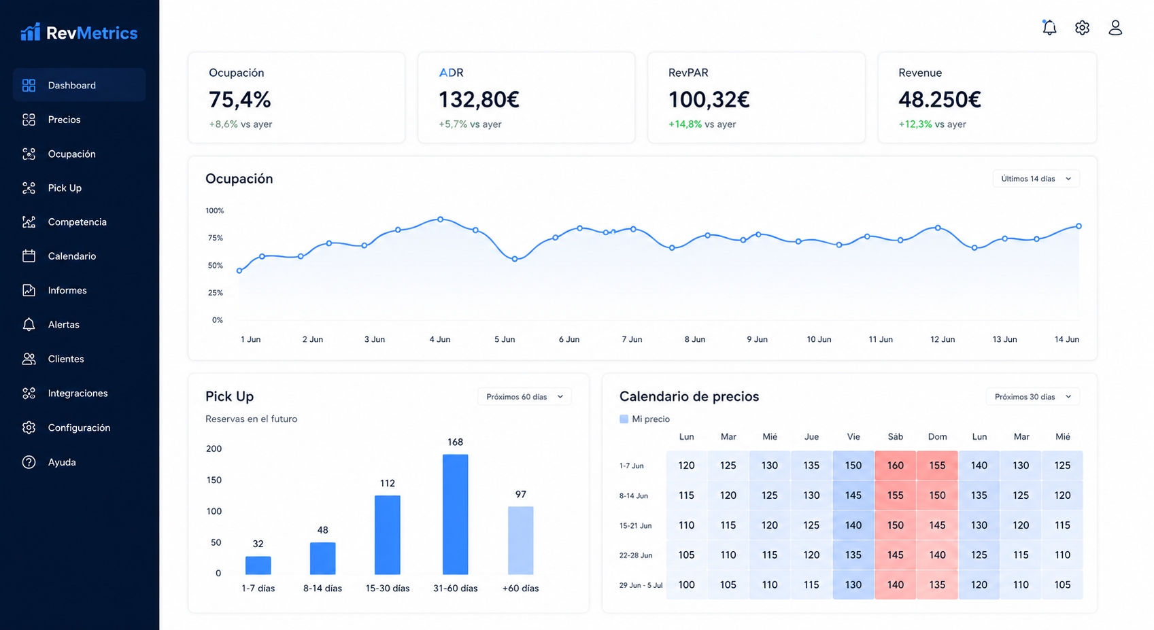Viewport: 1154px width, 630px height.
Task: Click the 8-14 días bar
Action: pos(323,559)
